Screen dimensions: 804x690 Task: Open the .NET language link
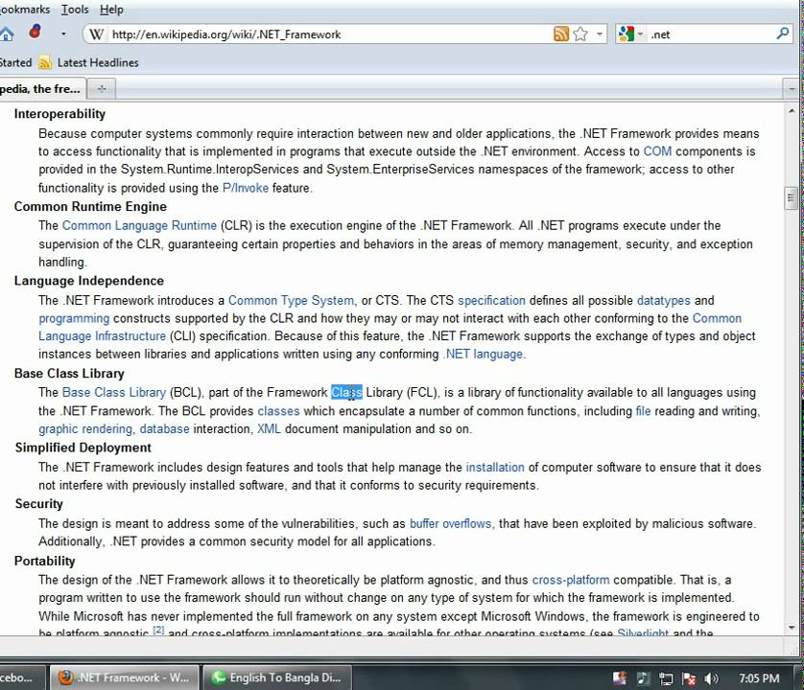click(x=484, y=354)
